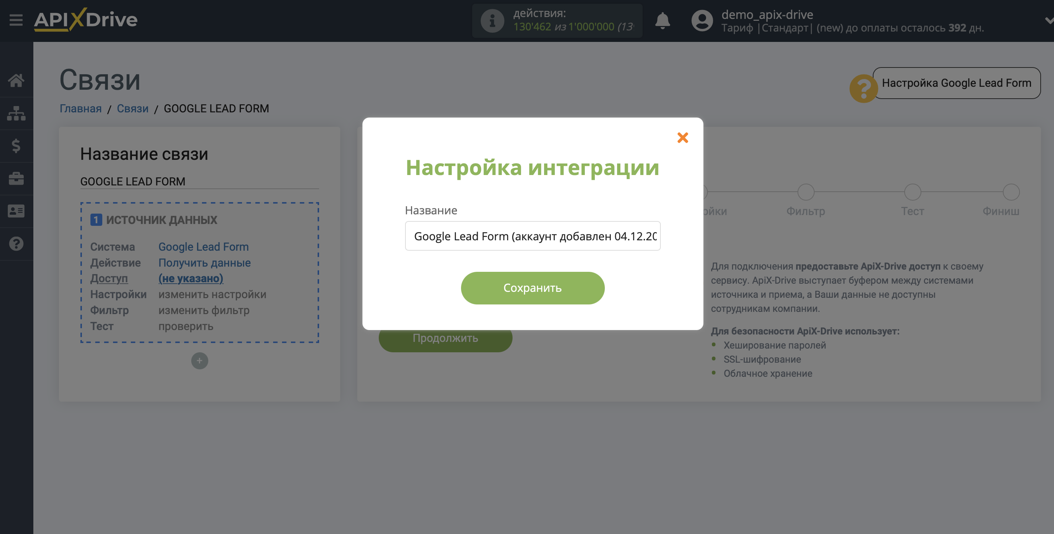Click the actions counter 130'462
This screenshot has height=534, width=1054.
532,27
